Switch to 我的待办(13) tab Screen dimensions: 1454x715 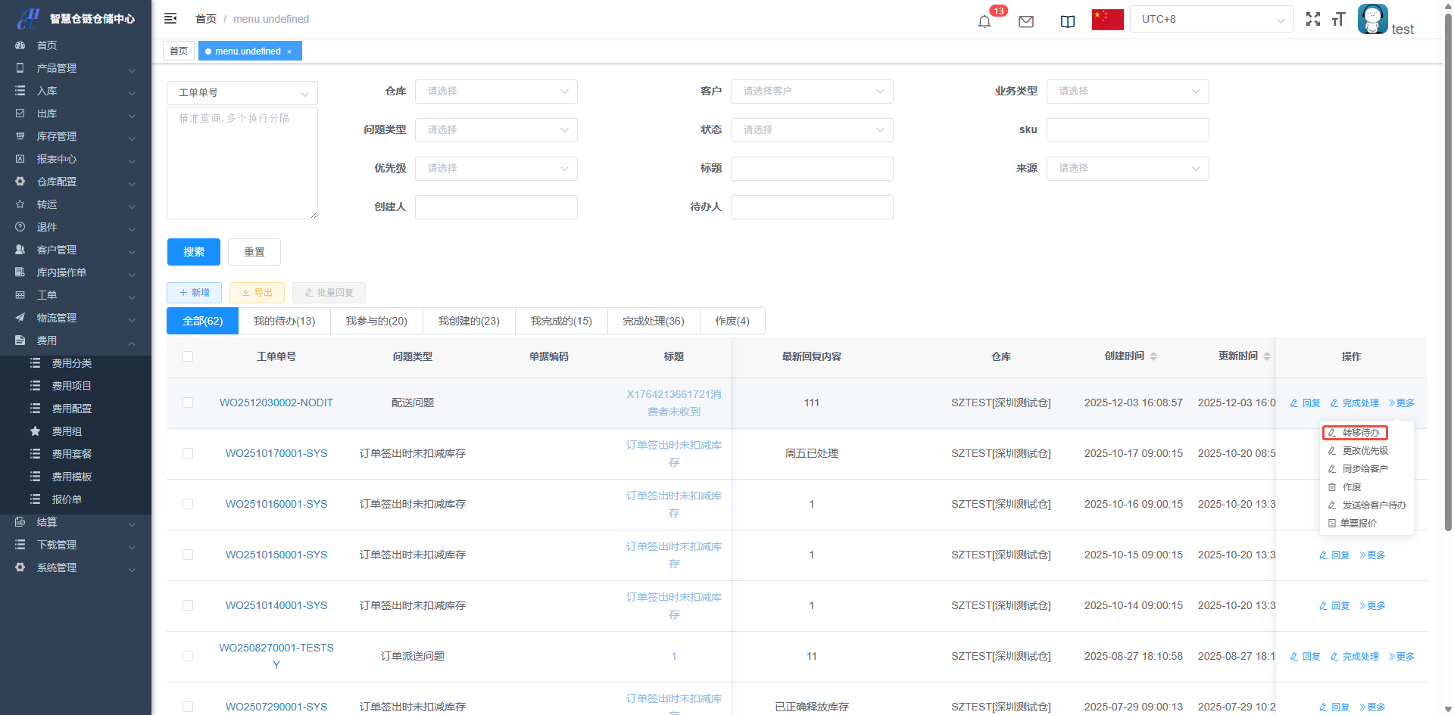tap(284, 321)
